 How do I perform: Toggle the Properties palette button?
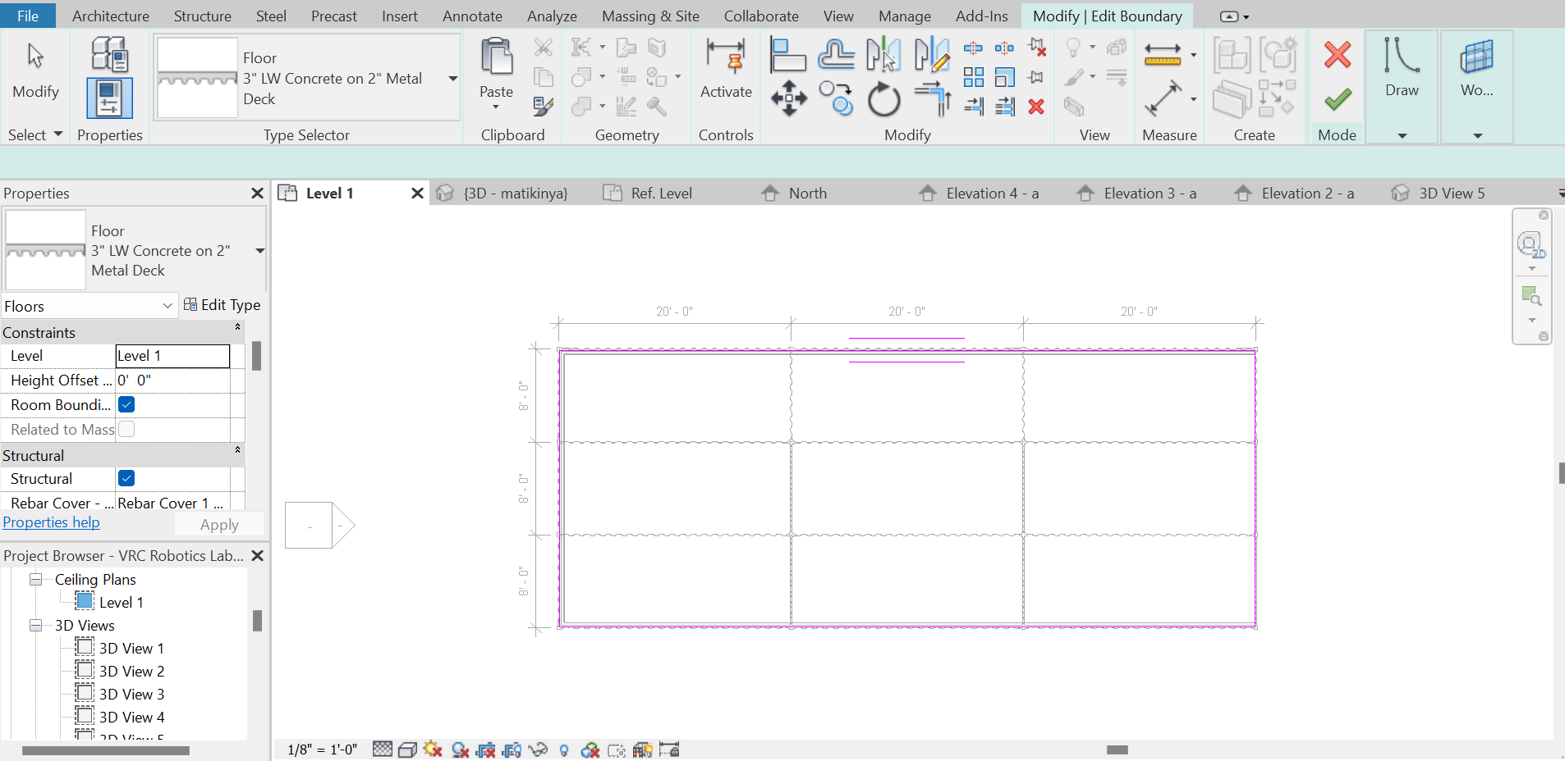pyautogui.click(x=109, y=98)
